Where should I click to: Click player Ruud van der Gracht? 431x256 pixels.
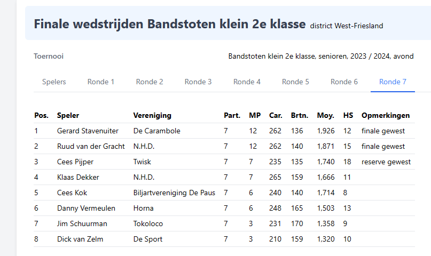click(91, 146)
